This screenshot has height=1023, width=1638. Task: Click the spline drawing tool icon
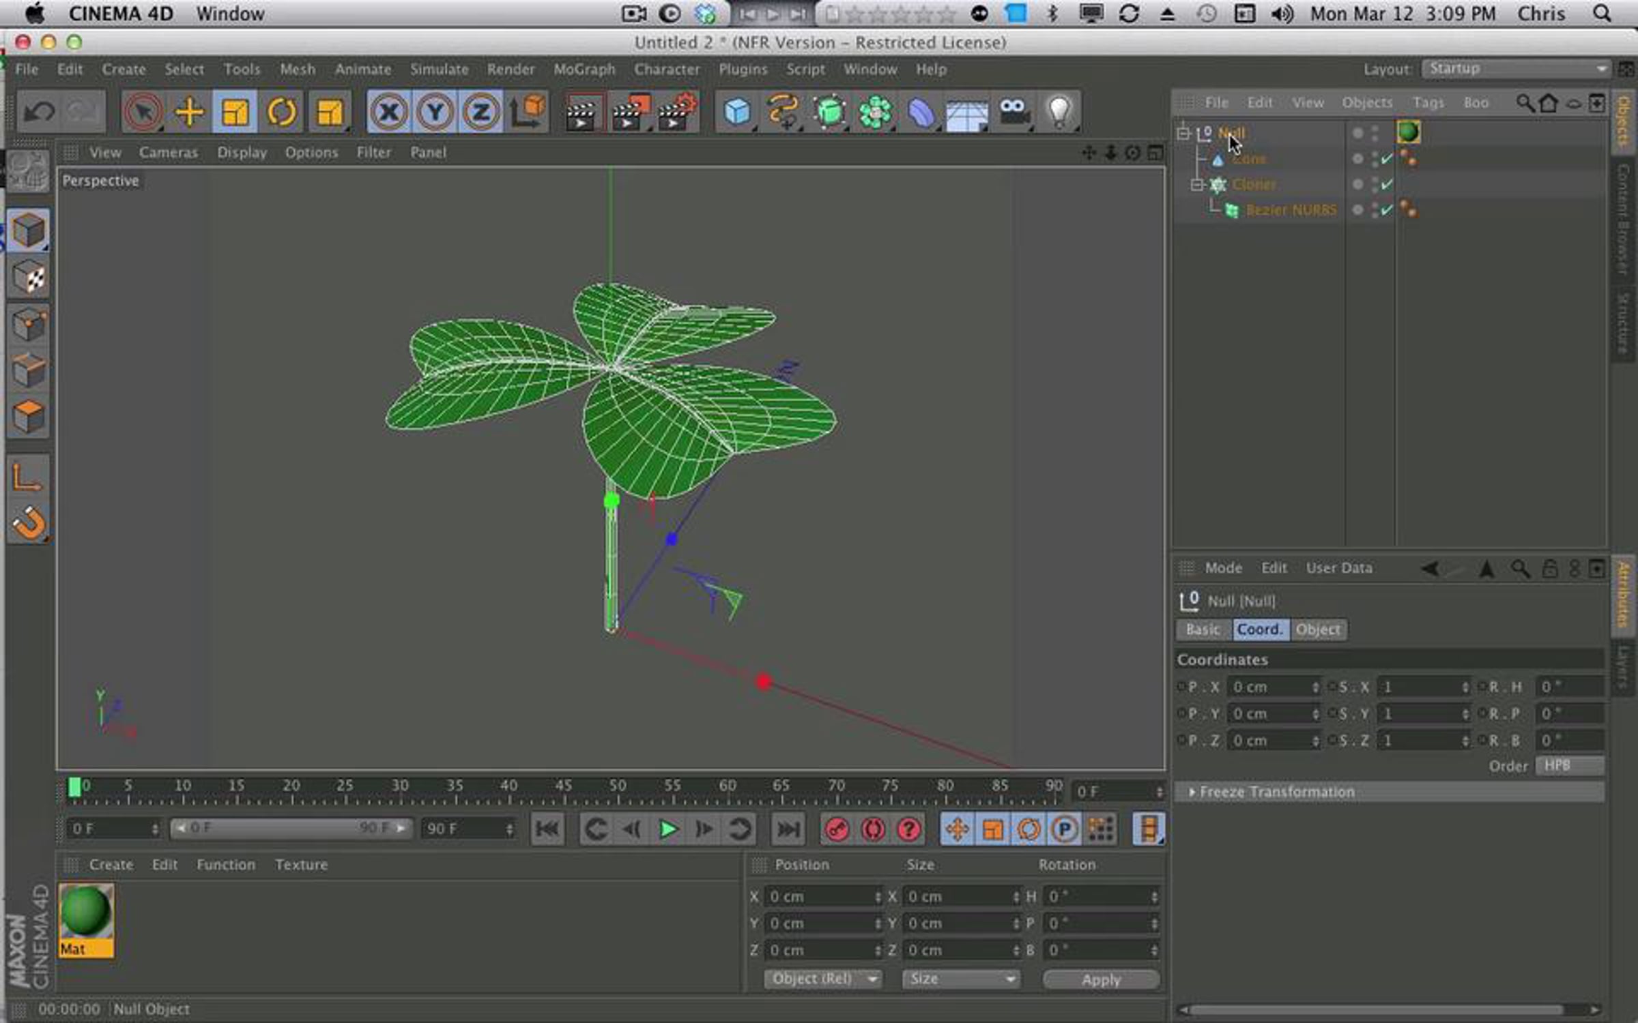(783, 111)
